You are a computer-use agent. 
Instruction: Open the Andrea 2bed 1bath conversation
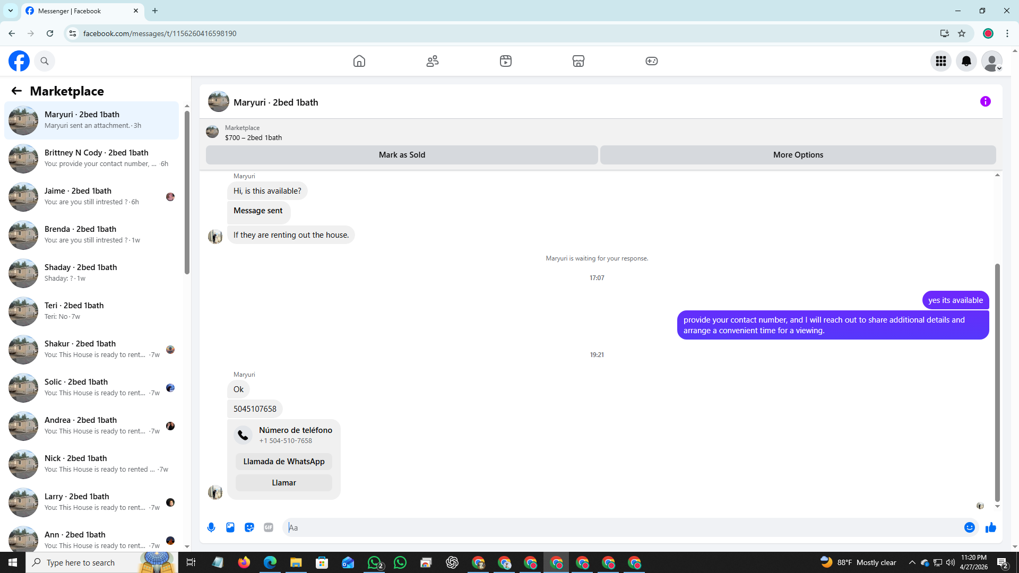point(91,426)
